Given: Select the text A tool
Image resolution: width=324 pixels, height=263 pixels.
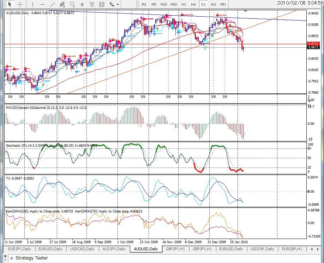Looking at the screenshot, I should click(82, 4).
